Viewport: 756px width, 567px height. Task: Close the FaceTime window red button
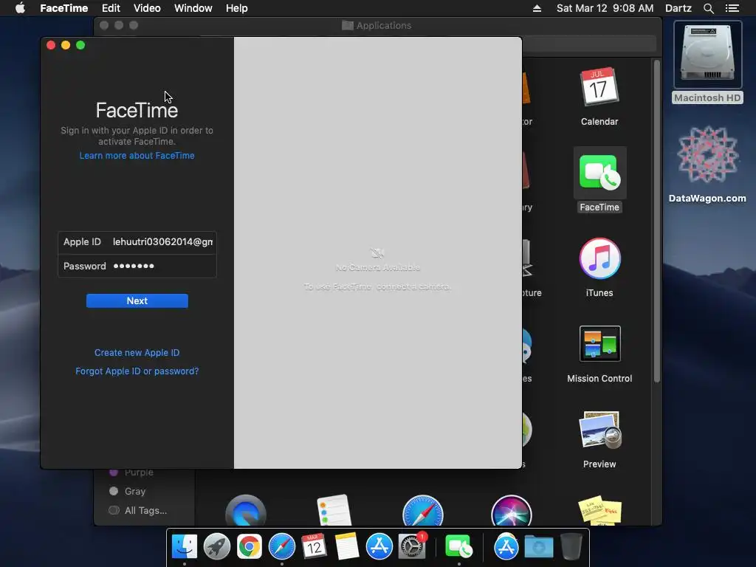[51, 45]
